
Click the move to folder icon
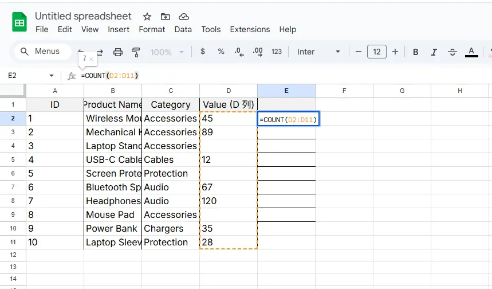tap(166, 17)
